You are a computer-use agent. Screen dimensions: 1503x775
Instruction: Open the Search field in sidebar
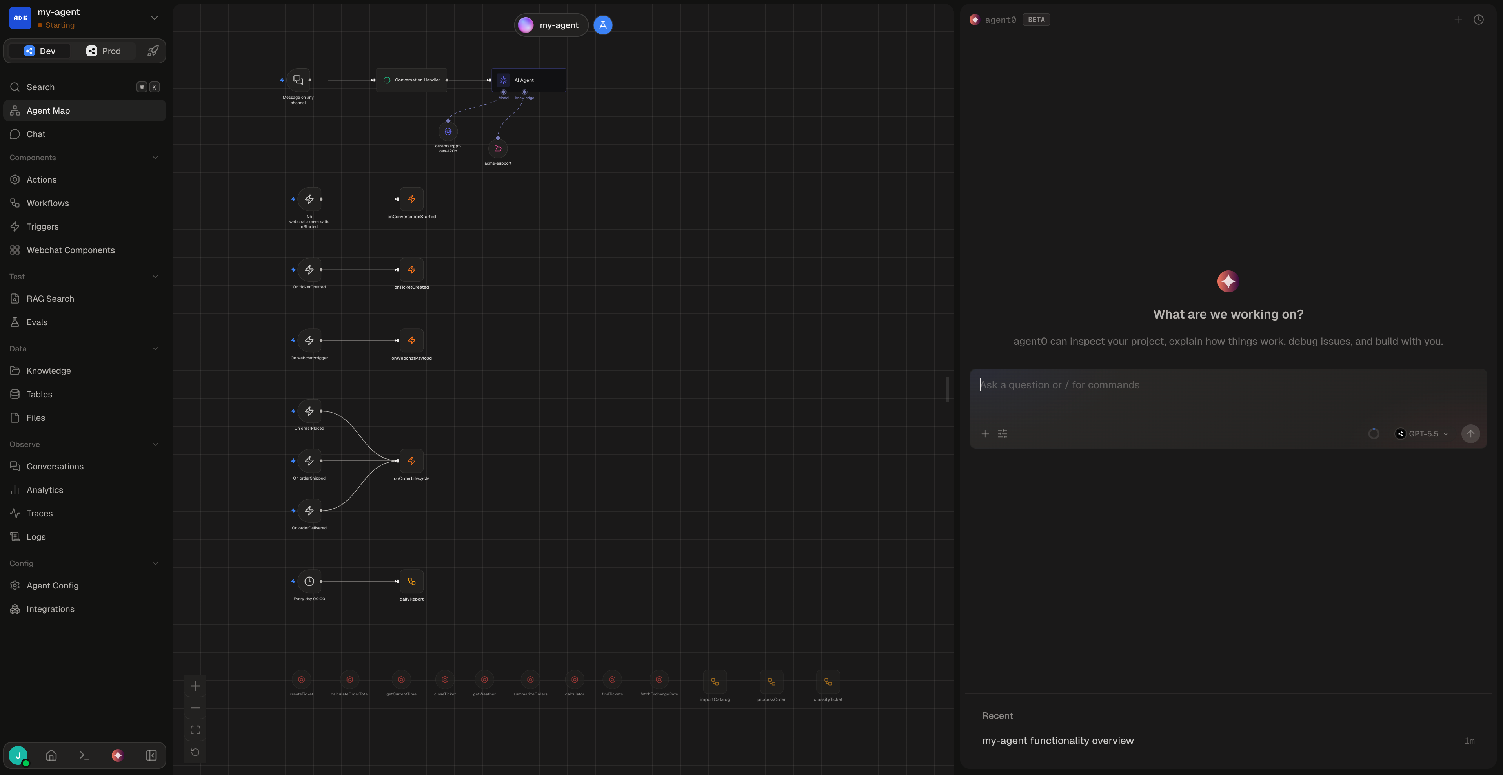85,87
